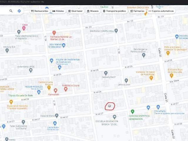Open the CANCHA SINTÉTICA GENERACIÓN green marker
The width and height of the screenshot is (188, 141).
[x=132, y=112]
